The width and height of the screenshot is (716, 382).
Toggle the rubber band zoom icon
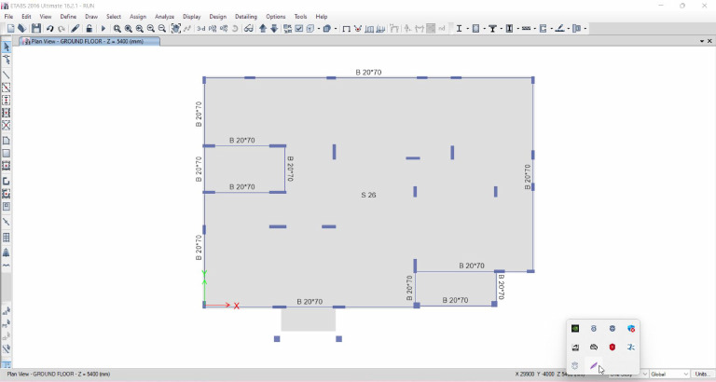click(117, 29)
